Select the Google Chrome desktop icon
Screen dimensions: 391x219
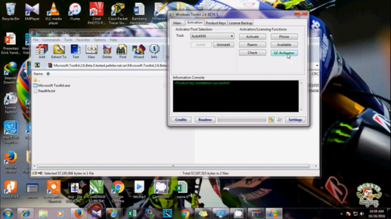tap(118, 191)
